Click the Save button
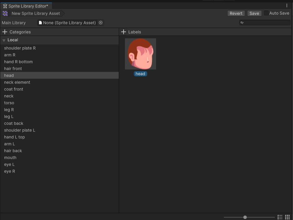293x220 pixels. click(x=254, y=13)
